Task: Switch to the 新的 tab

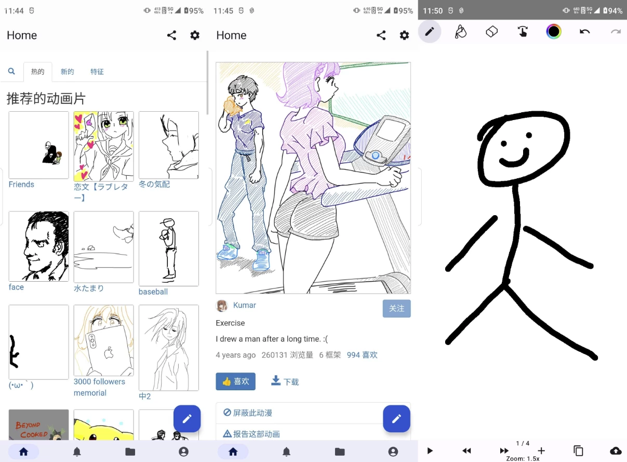Action: [x=67, y=72]
